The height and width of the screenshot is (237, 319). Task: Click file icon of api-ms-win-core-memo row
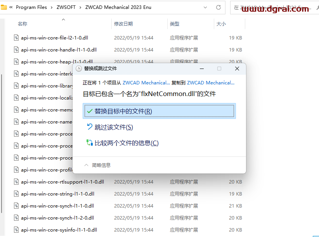(16, 110)
